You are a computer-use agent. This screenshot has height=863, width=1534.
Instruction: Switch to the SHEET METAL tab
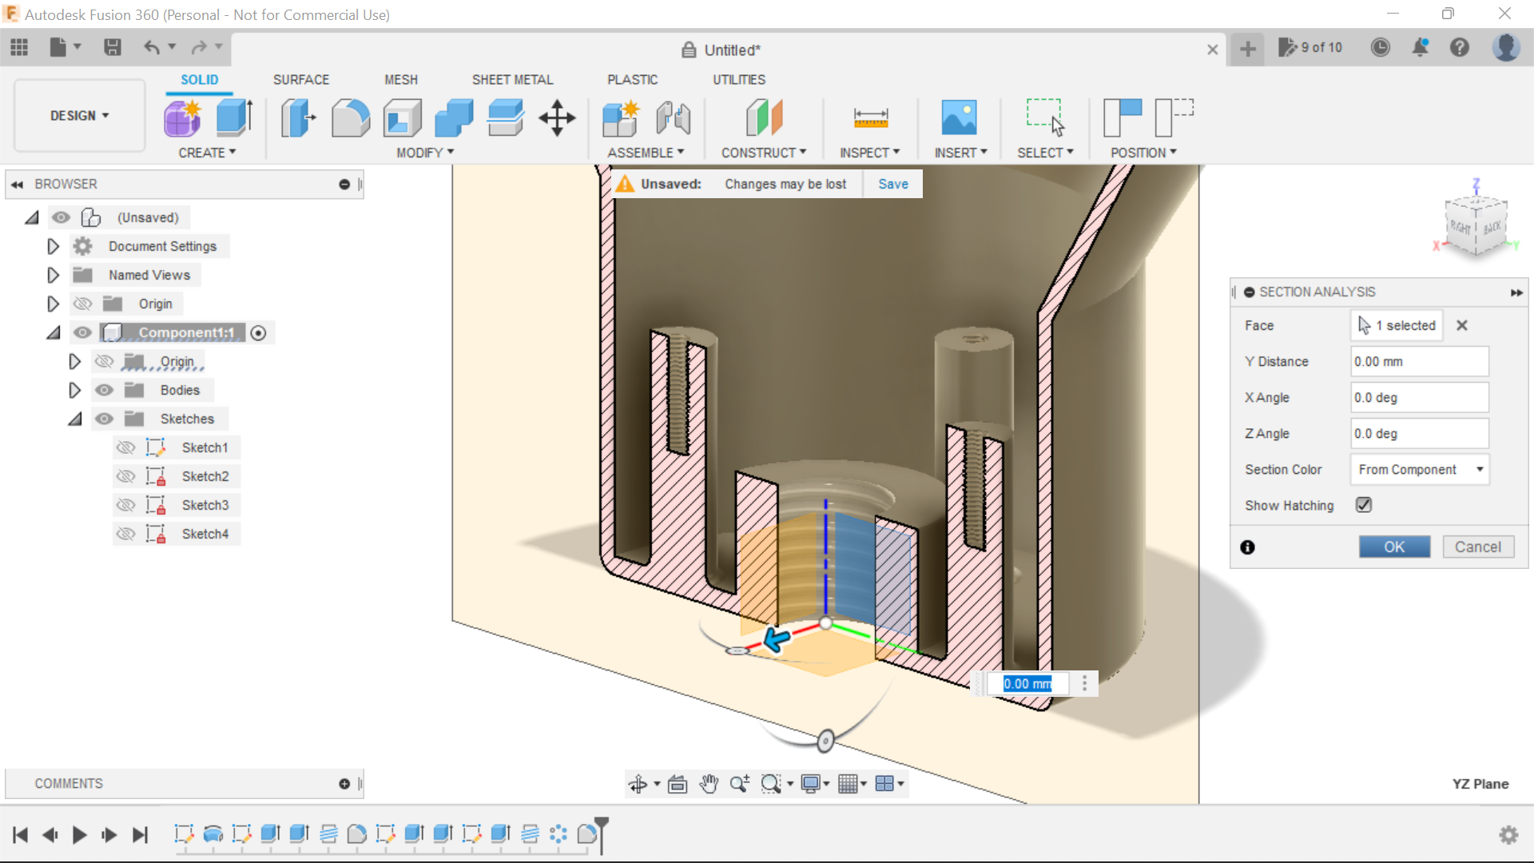(x=512, y=79)
